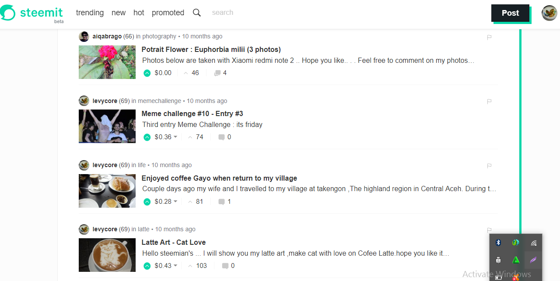Toggle upvote on Enjoyed coffee Gayo post
This screenshot has height=281, width=560.
pyautogui.click(x=147, y=202)
